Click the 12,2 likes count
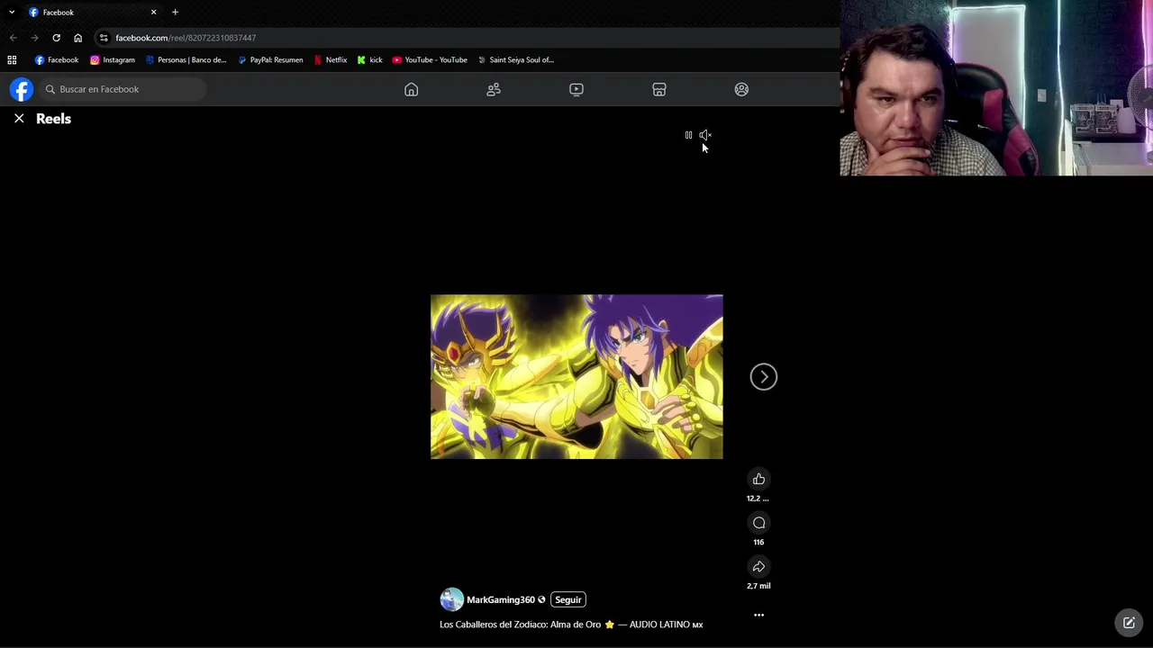The height and width of the screenshot is (648, 1153). coord(758,499)
